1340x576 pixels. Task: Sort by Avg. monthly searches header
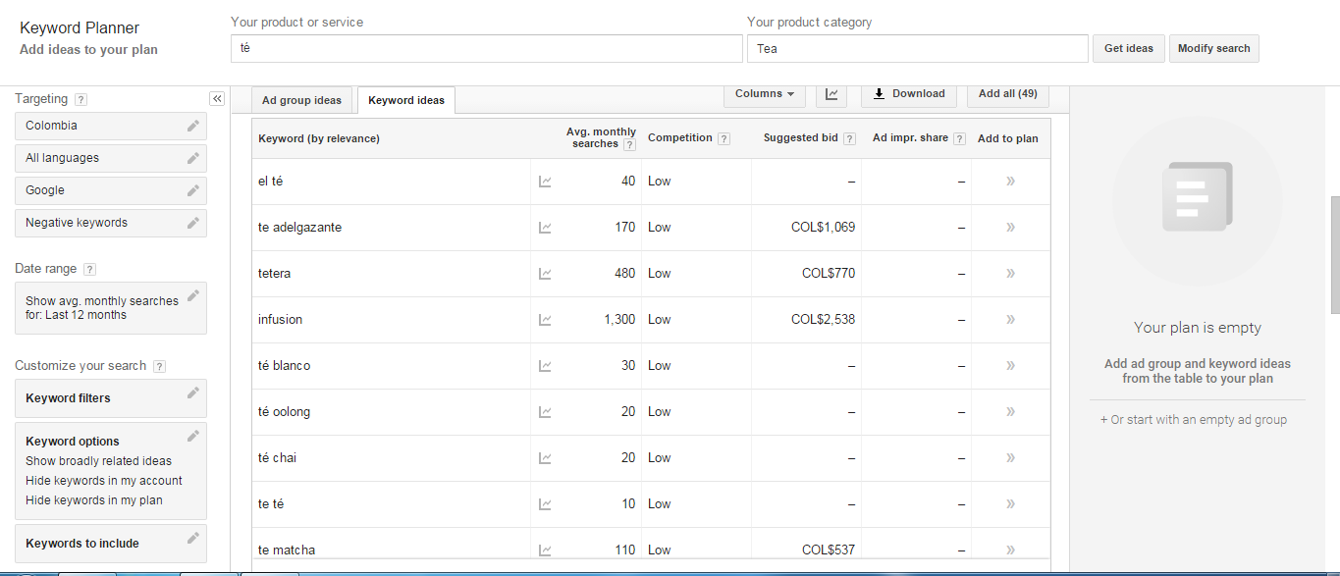coord(601,138)
